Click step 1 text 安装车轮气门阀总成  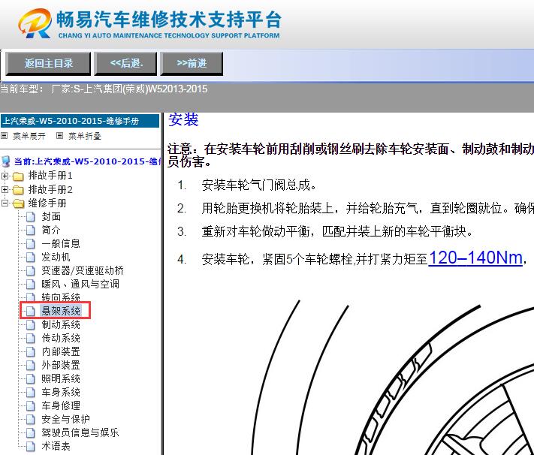click(x=258, y=185)
